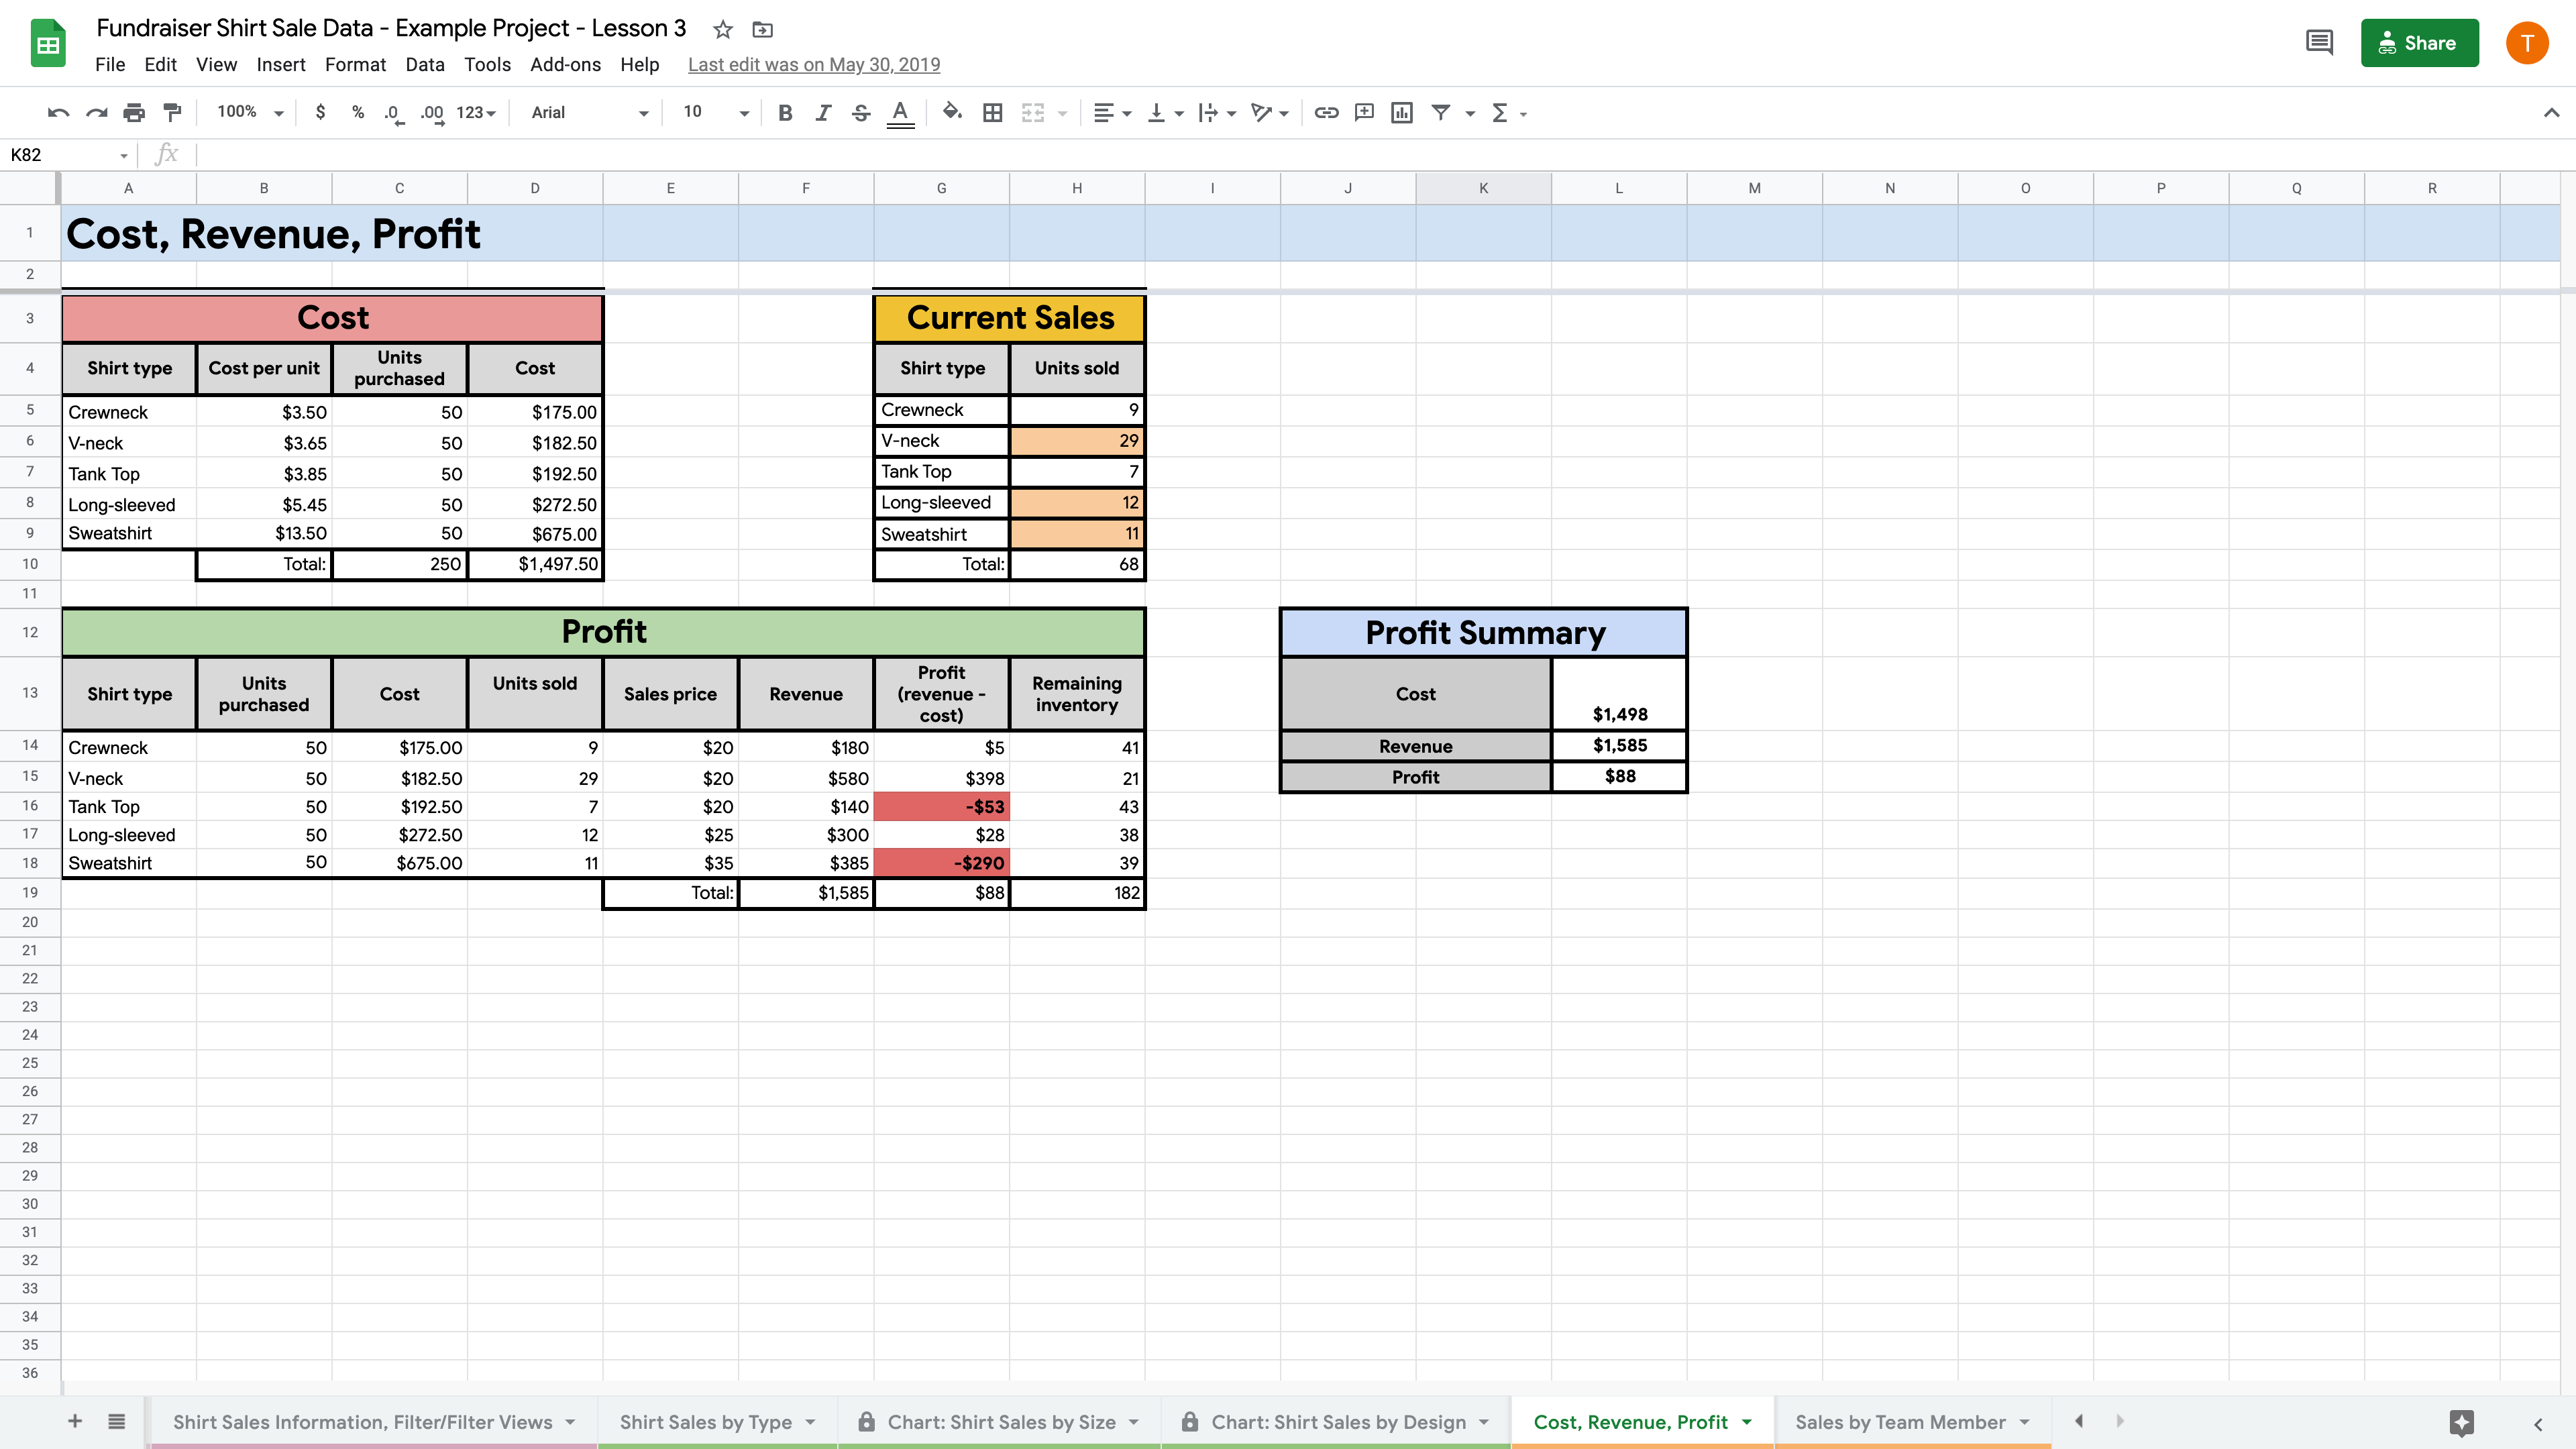This screenshot has height=1449, width=2576.
Task: Open the Borders tool
Action: pyautogui.click(x=992, y=113)
